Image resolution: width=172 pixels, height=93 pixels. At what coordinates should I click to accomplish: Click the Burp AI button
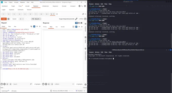point(36,19)
